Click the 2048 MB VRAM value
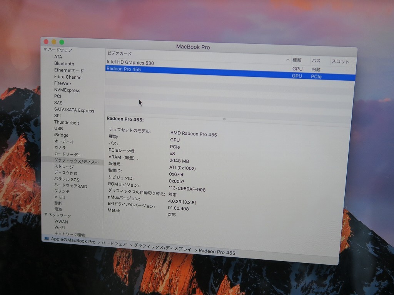 point(179,161)
